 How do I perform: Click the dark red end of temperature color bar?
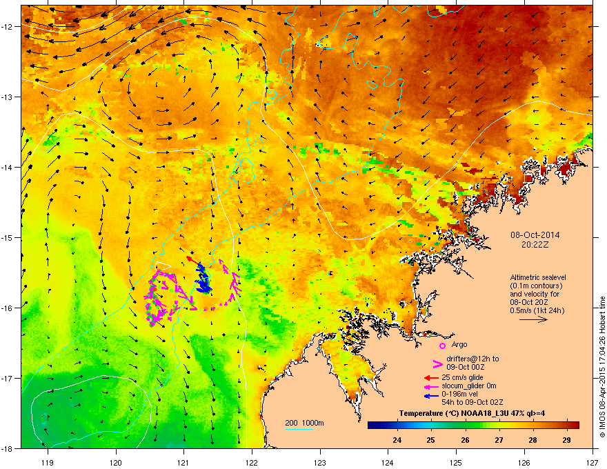(x=575, y=425)
